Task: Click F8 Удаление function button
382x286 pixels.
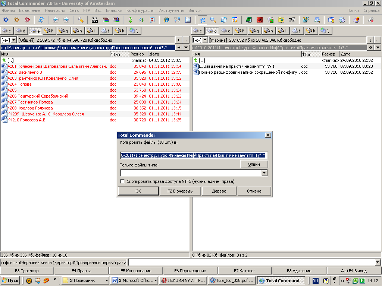Action: coord(299,271)
